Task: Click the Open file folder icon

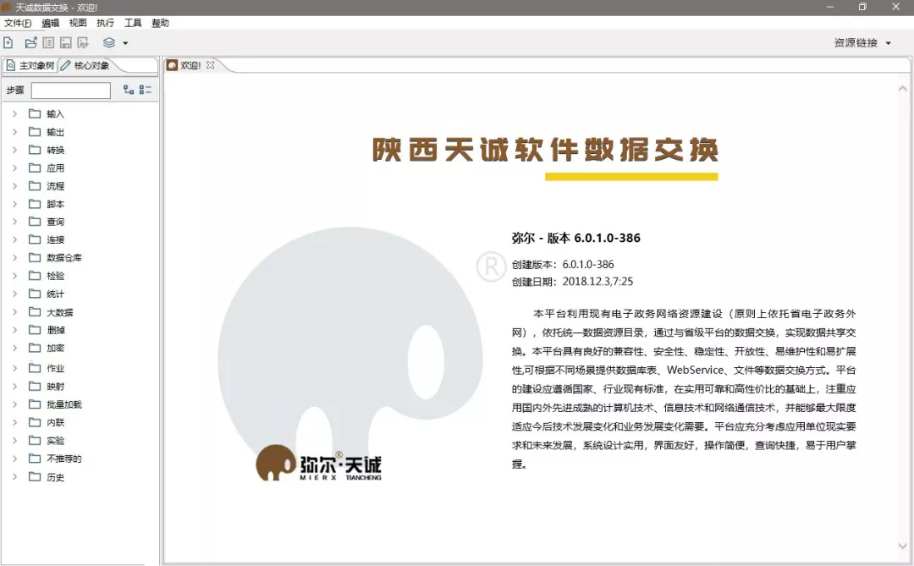Action: tap(31, 42)
